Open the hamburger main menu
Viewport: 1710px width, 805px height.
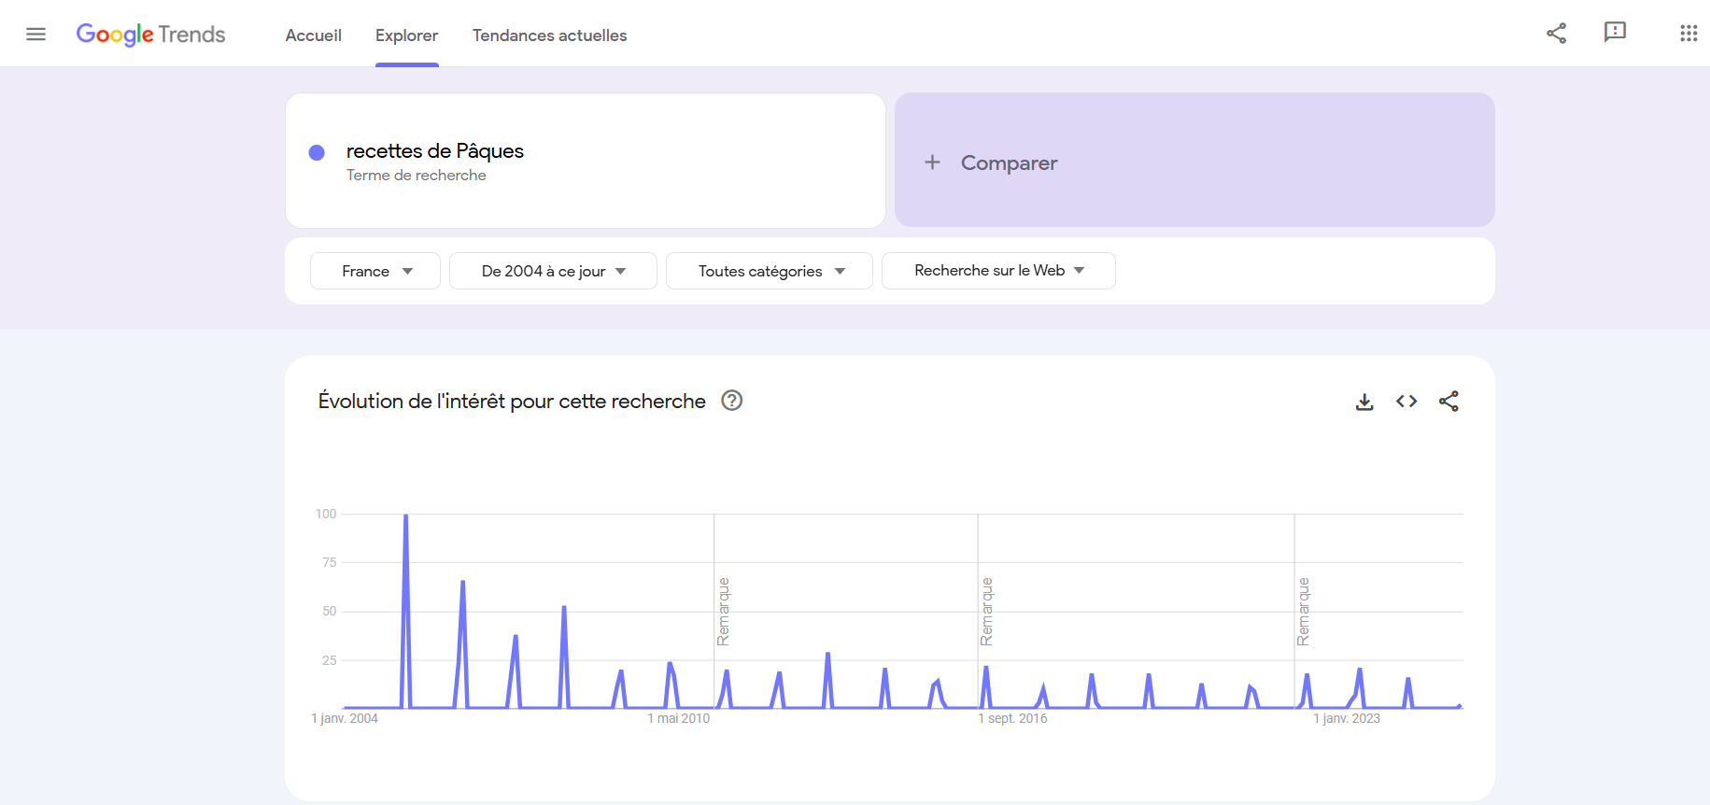(35, 35)
